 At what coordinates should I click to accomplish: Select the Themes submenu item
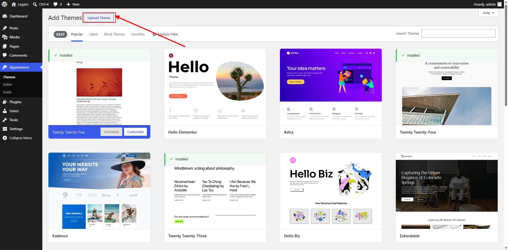pyautogui.click(x=9, y=77)
